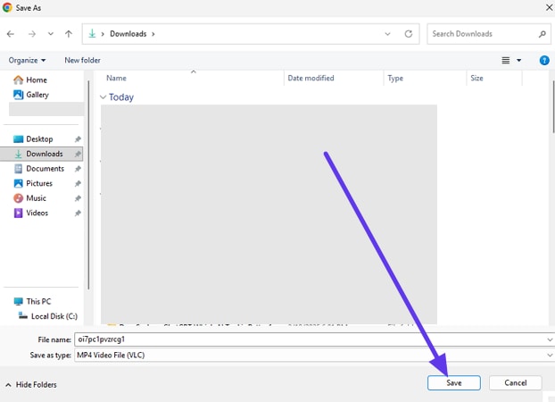Click the search magnifier icon
The image size is (555, 402).
(x=542, y=34)
